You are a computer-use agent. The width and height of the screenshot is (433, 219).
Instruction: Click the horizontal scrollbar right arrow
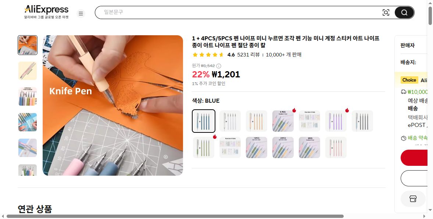[425, 216]
